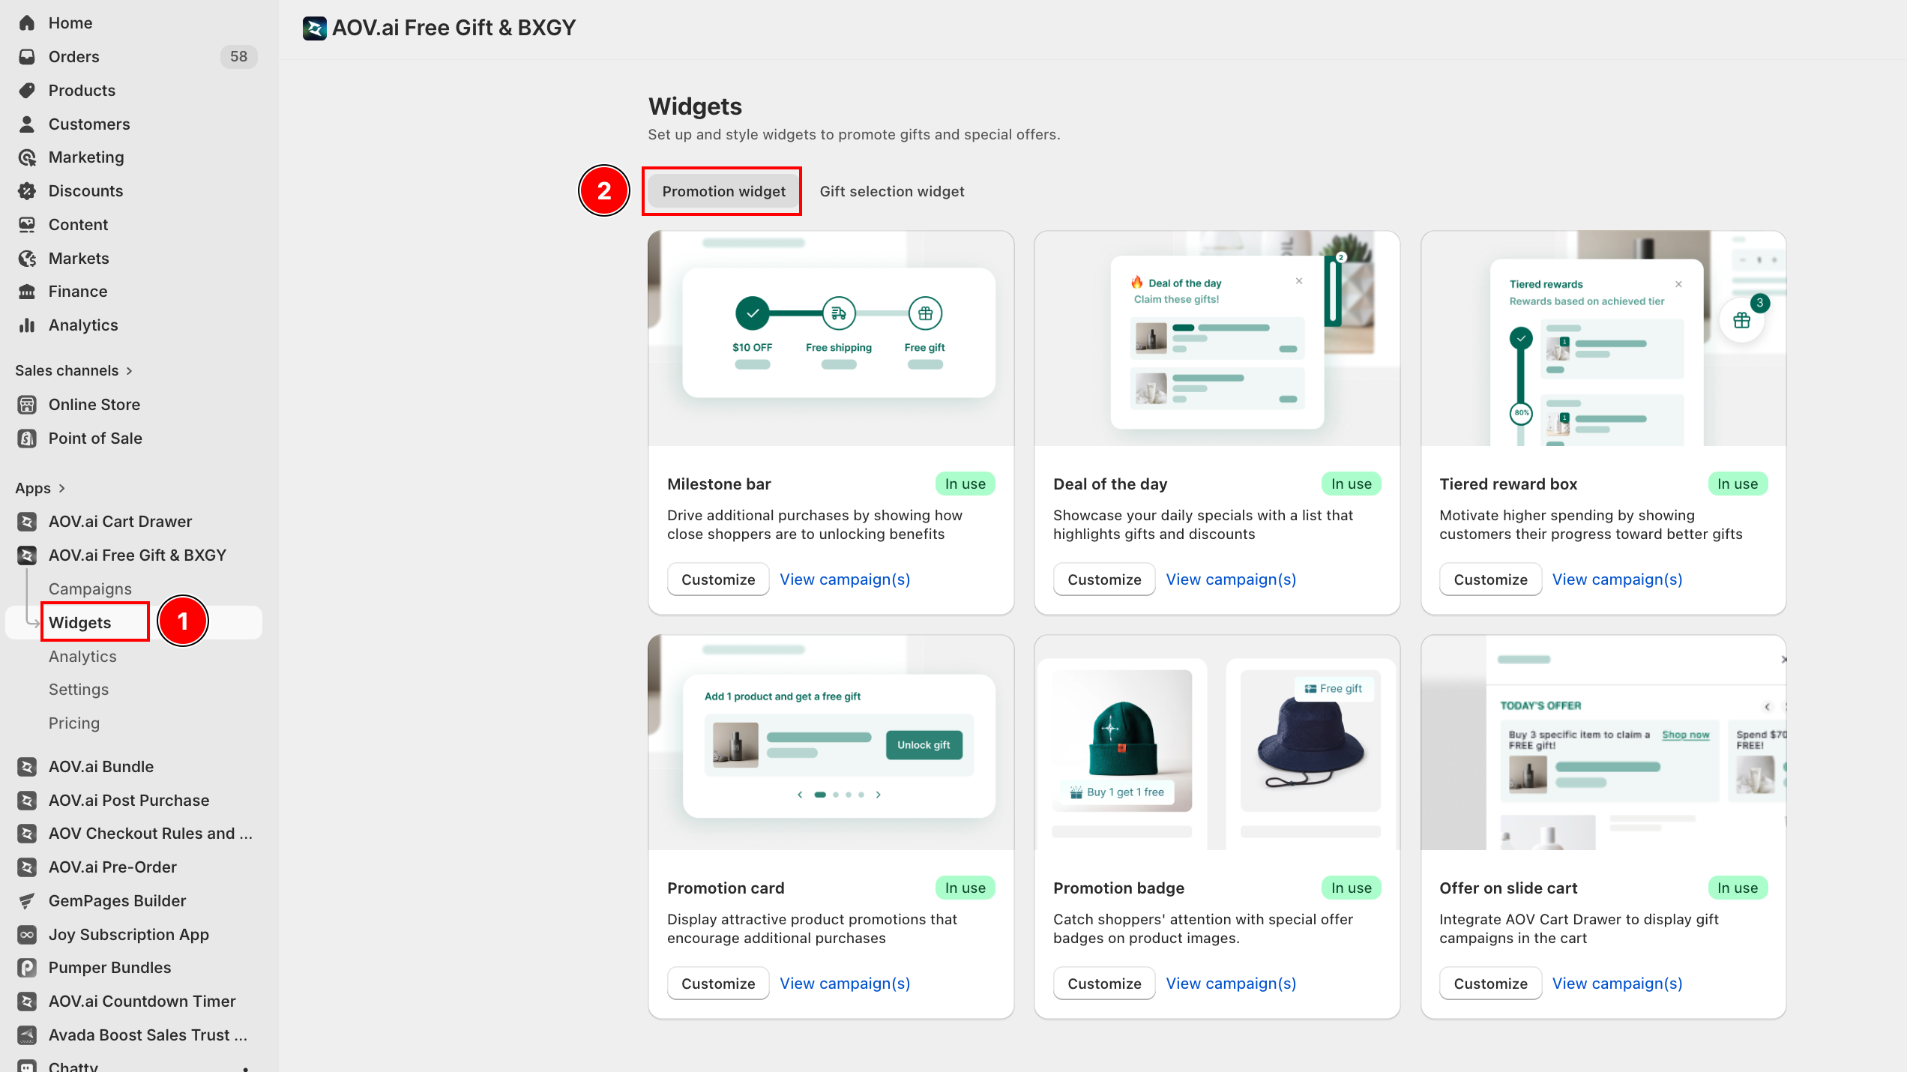Screen dimensions: 1907x1072
Task: Open the Online Store icon
Action: coord(27,404)
